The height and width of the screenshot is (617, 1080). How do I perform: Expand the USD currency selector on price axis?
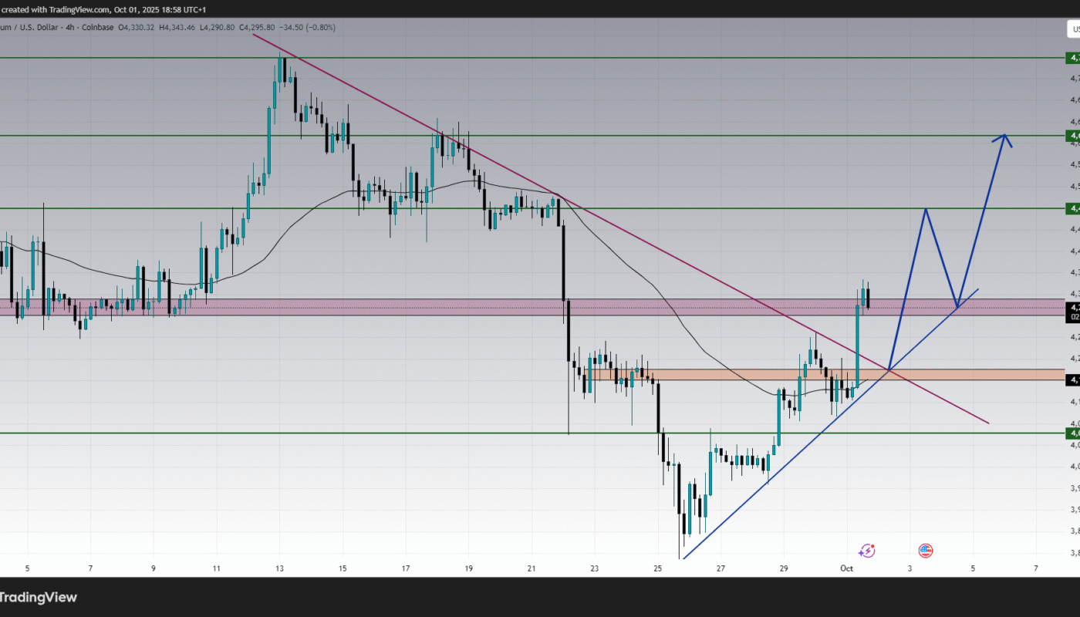(x=1072, y=29)
